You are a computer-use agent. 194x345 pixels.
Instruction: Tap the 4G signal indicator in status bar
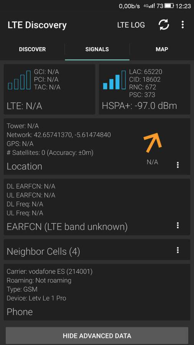tap(149, 6)
